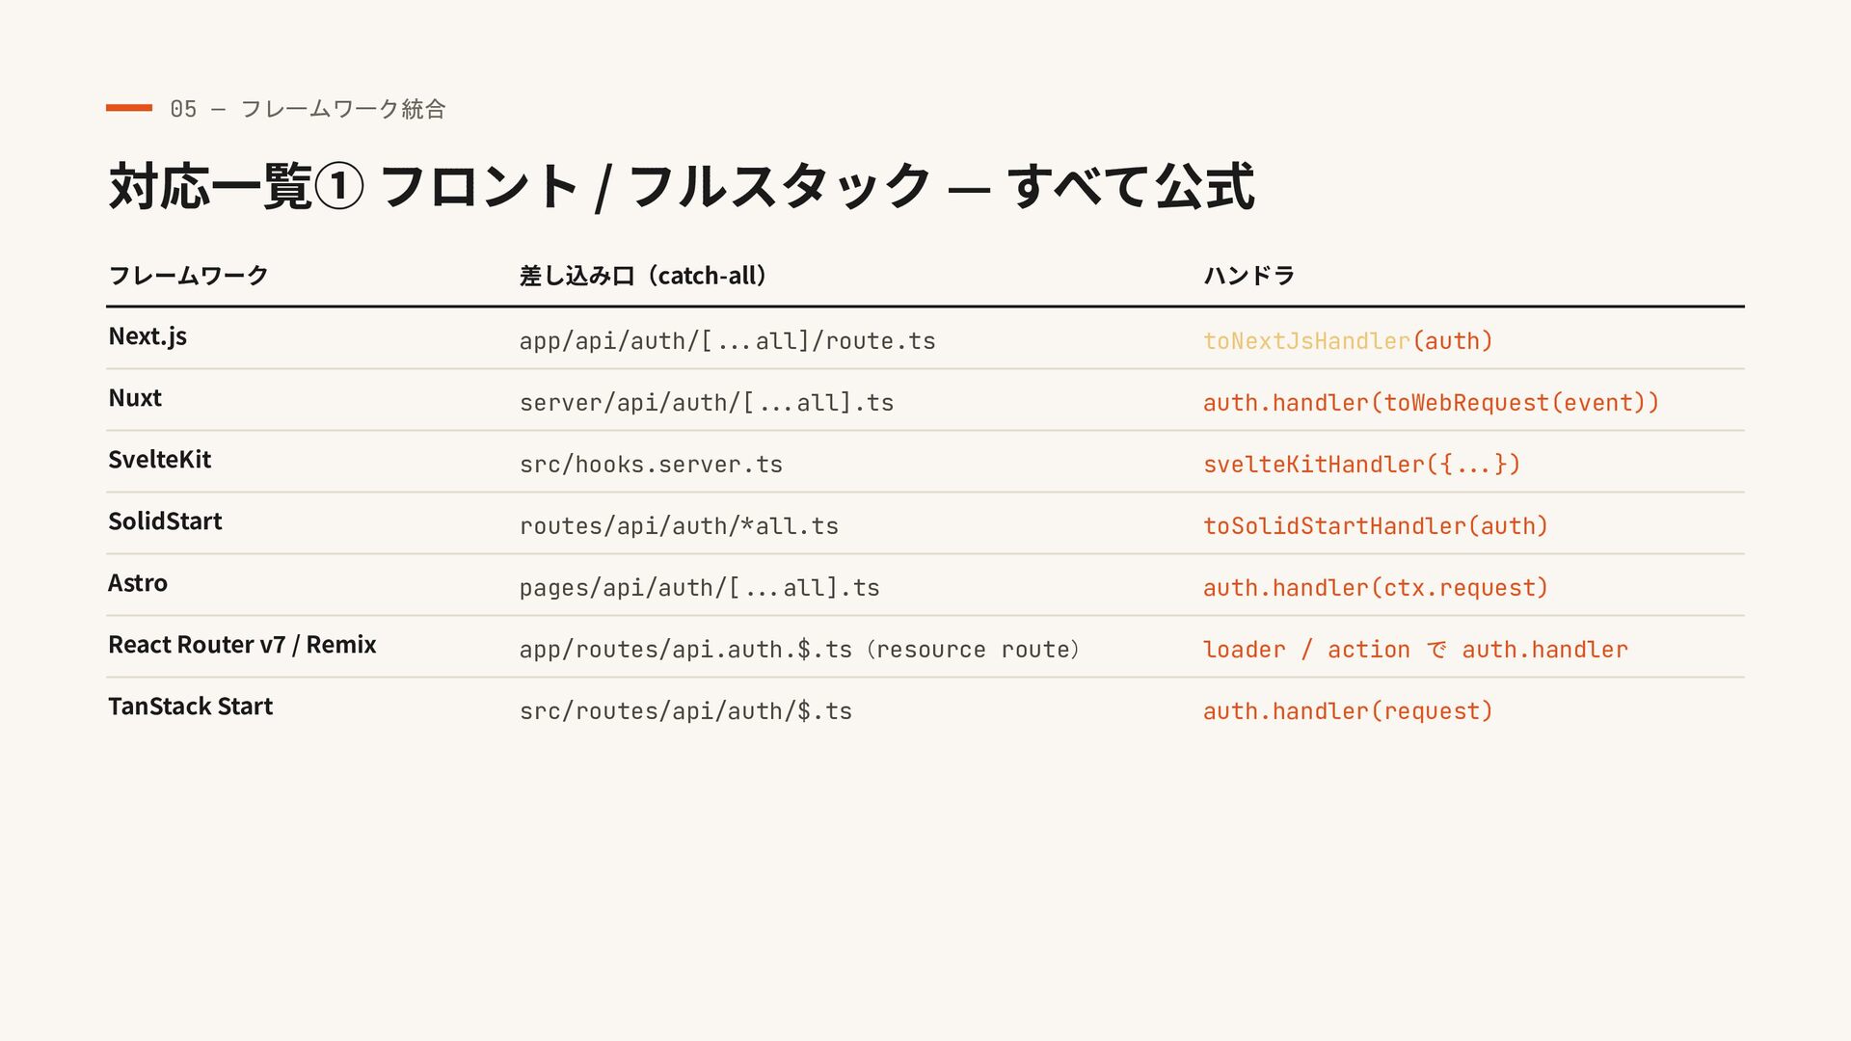Image resolution: width=1851 pixels, height=1041 pixels.
Task: Click the 'フレームワーク' column header
Action: pos(188,276)
